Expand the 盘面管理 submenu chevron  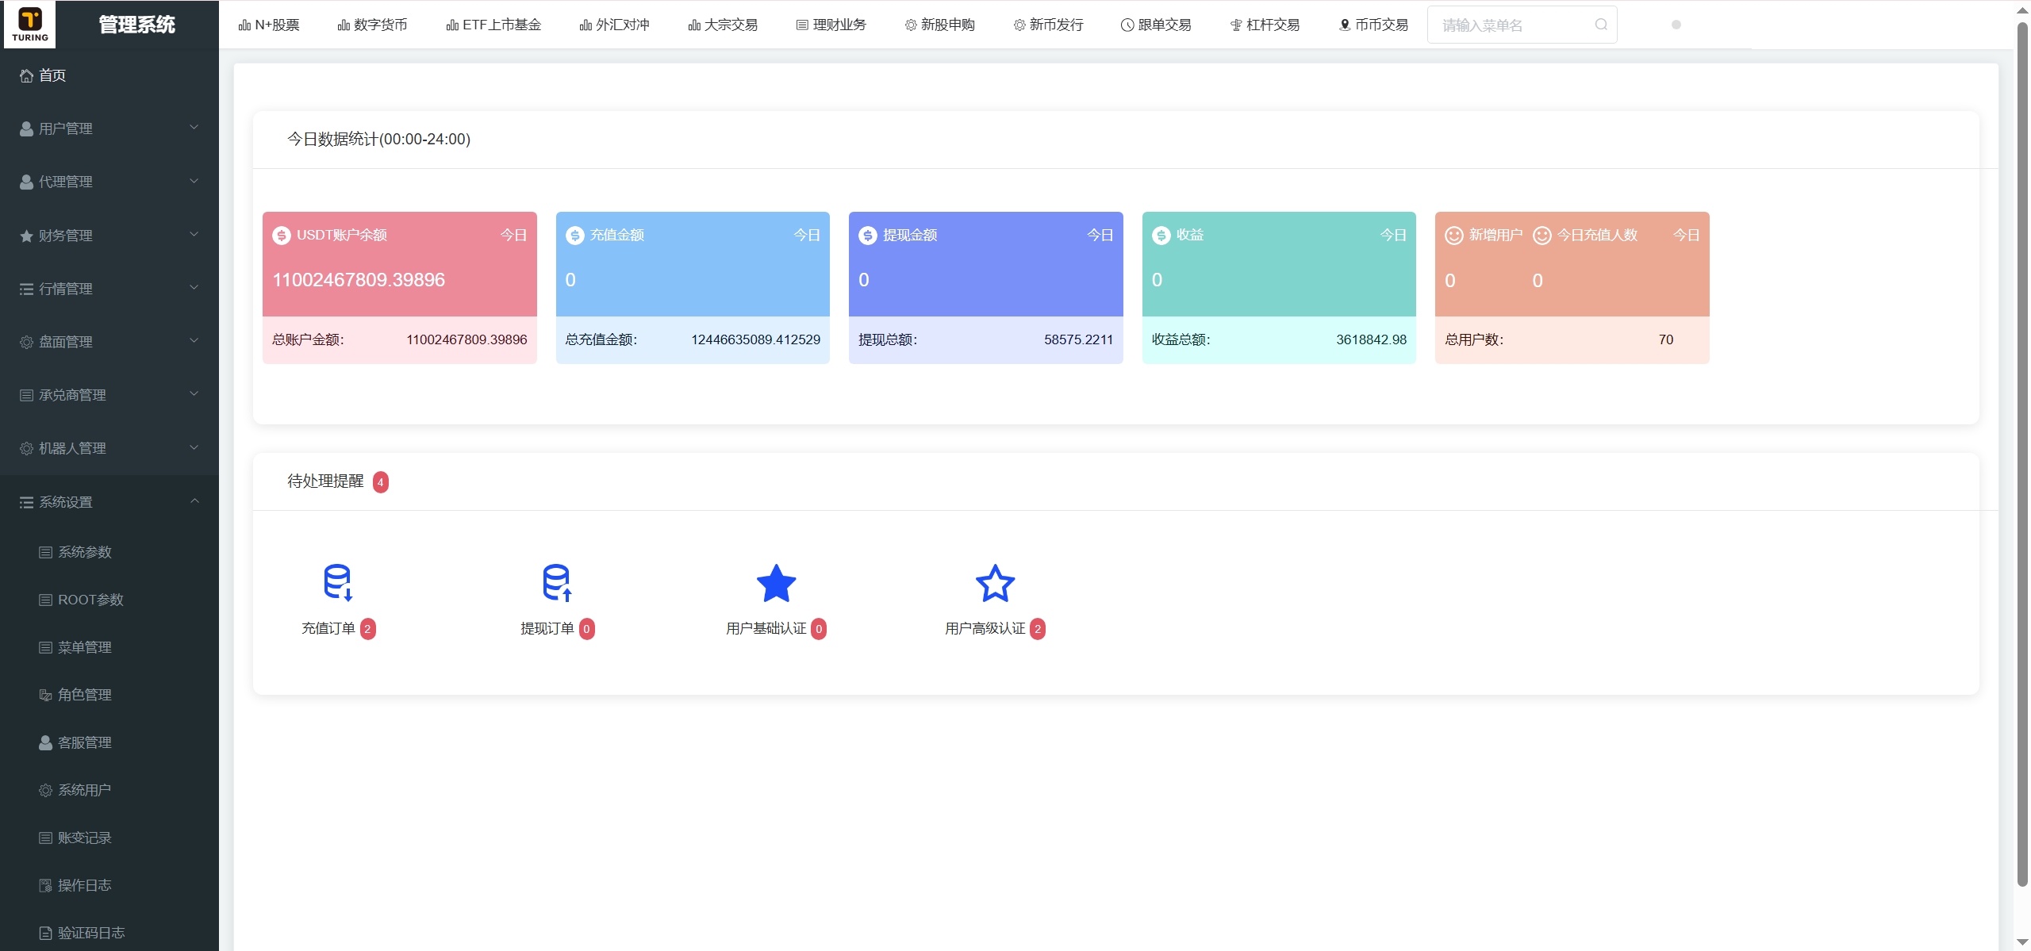point(194,340)
